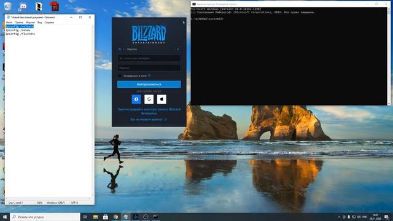Expand the hidden system tray icons chevron

[339, 217]
